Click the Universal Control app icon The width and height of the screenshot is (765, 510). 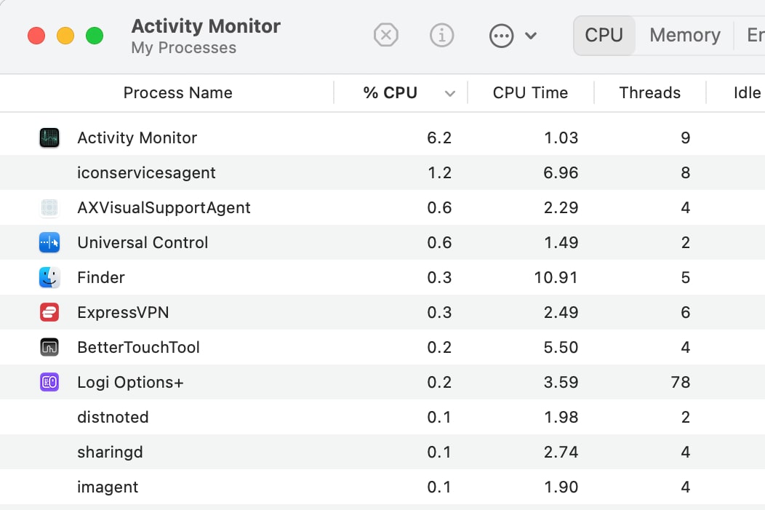(x=49, y=242)
